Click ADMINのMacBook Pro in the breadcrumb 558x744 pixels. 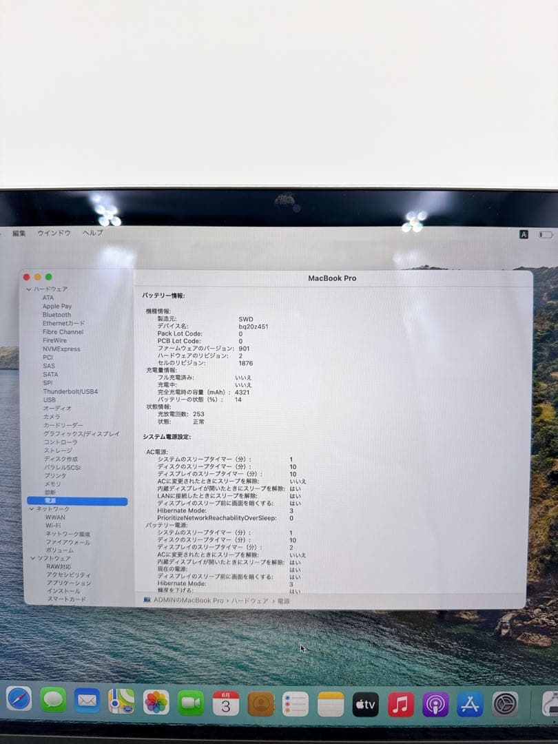pyautogui.click(x=186, y=601)
